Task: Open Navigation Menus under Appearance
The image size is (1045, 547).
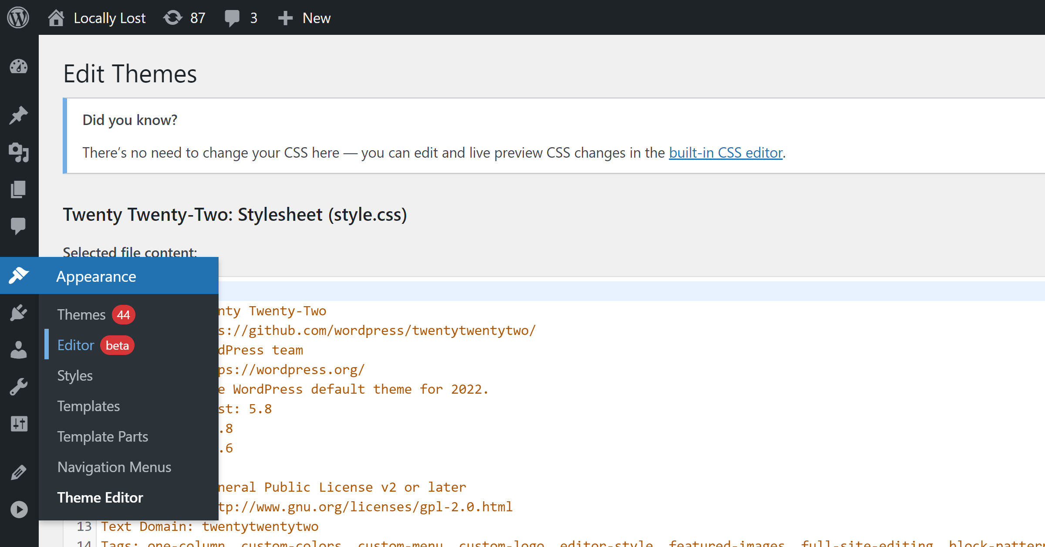Action: (x=114, y=467)
